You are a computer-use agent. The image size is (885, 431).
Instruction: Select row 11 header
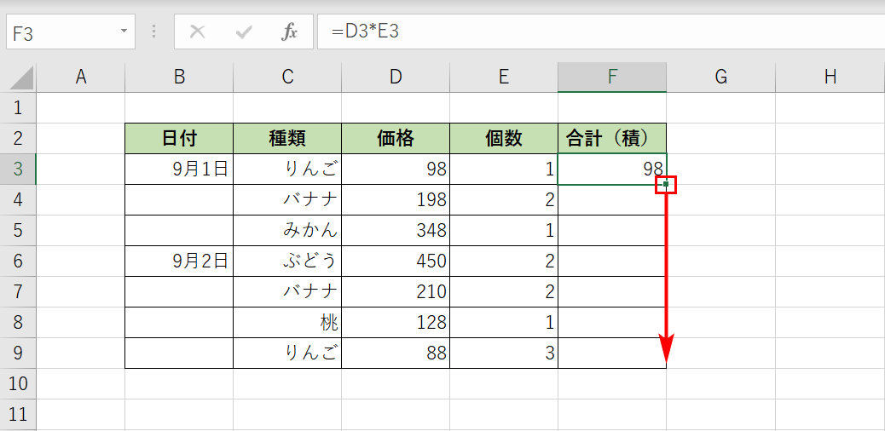[18, 415]
